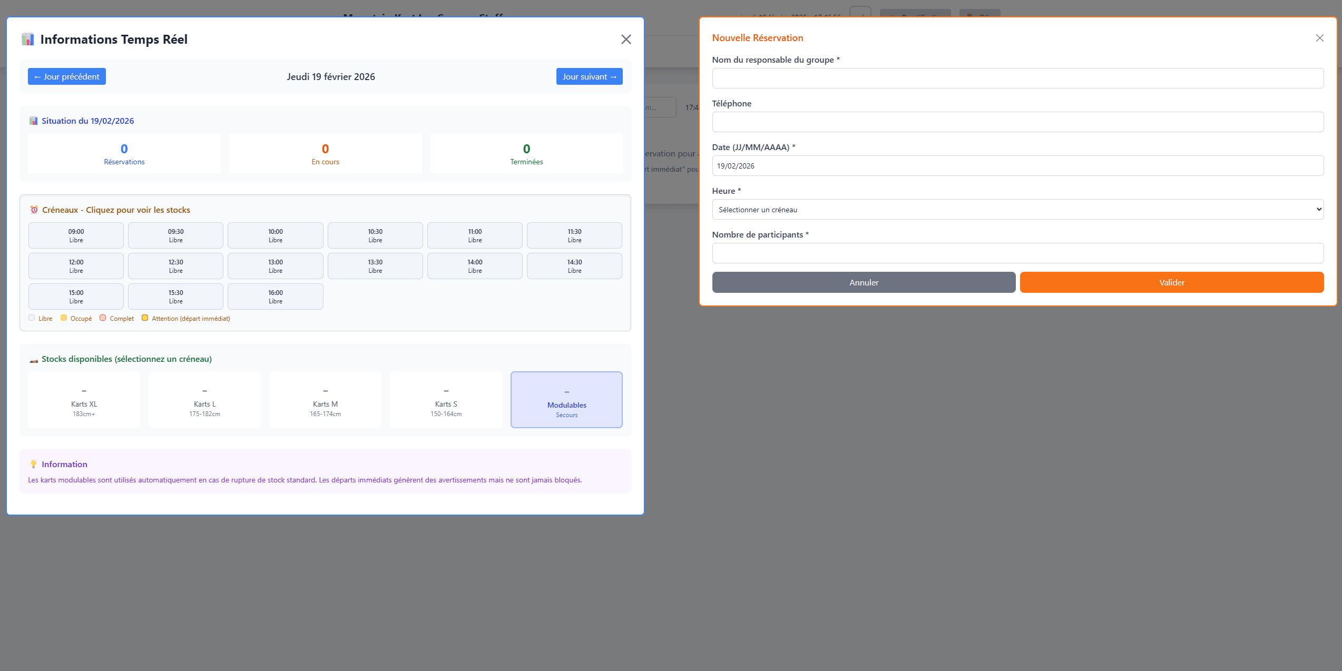Screen dimensions: 1342x671
Task: Click the Nombre de participants field
Action: [x=1017, y=253]
